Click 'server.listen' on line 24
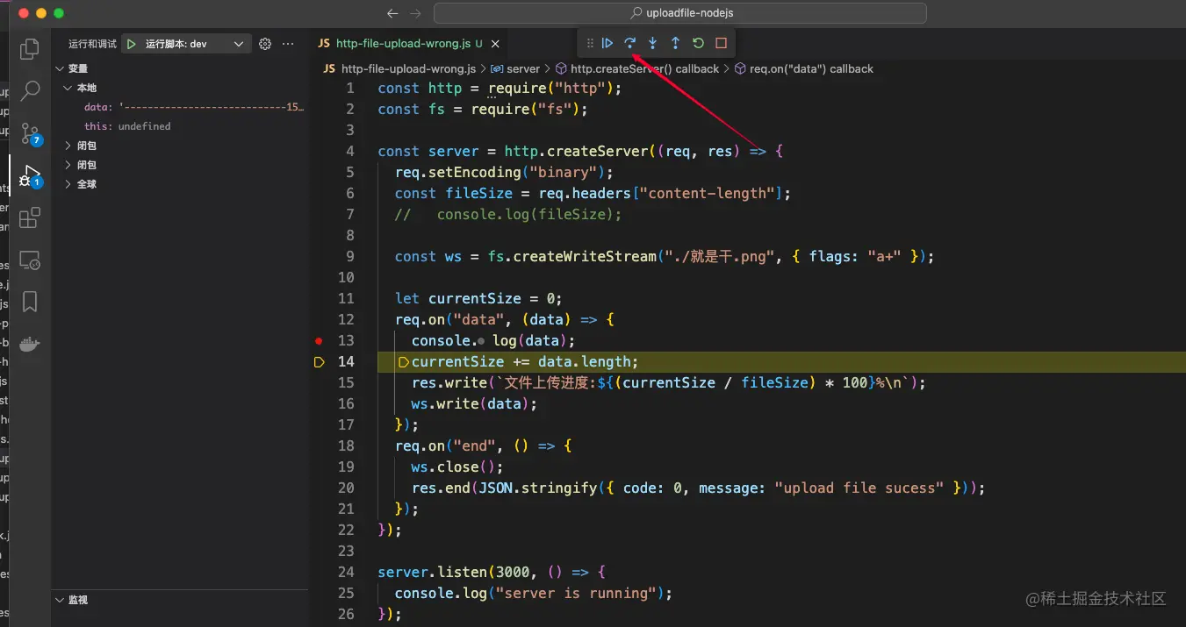This screenshot has width=1186, height=627. point(433,572)
